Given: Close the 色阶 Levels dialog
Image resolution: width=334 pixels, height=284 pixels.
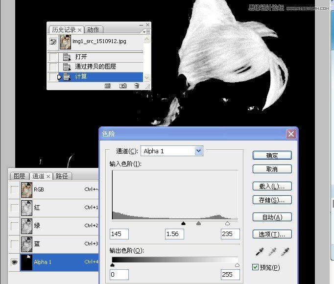Looking at the screenshot, I should (x=291, y=134).
